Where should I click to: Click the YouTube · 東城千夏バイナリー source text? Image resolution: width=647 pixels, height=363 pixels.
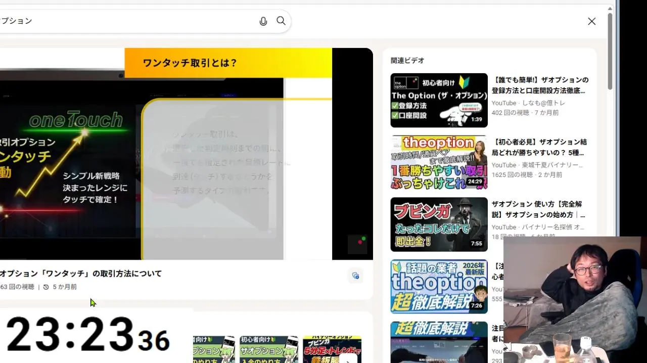coord(537,165)
